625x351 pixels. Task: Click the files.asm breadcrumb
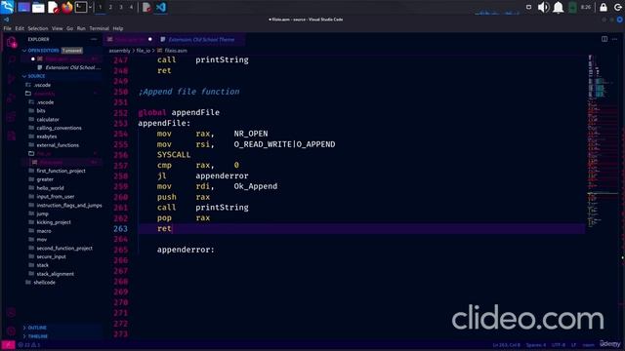[176, 51]
